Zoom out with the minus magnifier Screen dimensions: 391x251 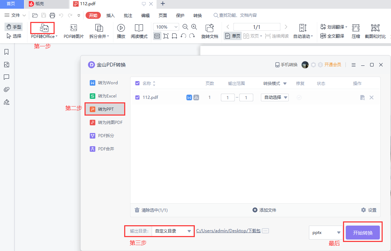pos(185,27)
